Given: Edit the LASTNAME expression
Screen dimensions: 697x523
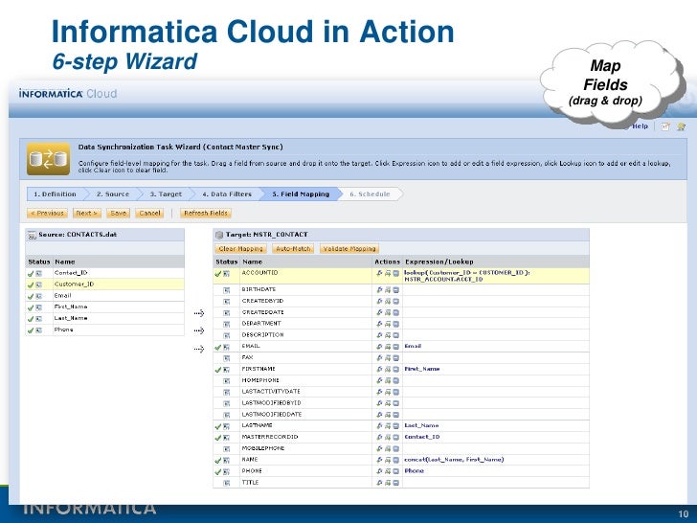Looking at the screenshot, I should 379,426.
